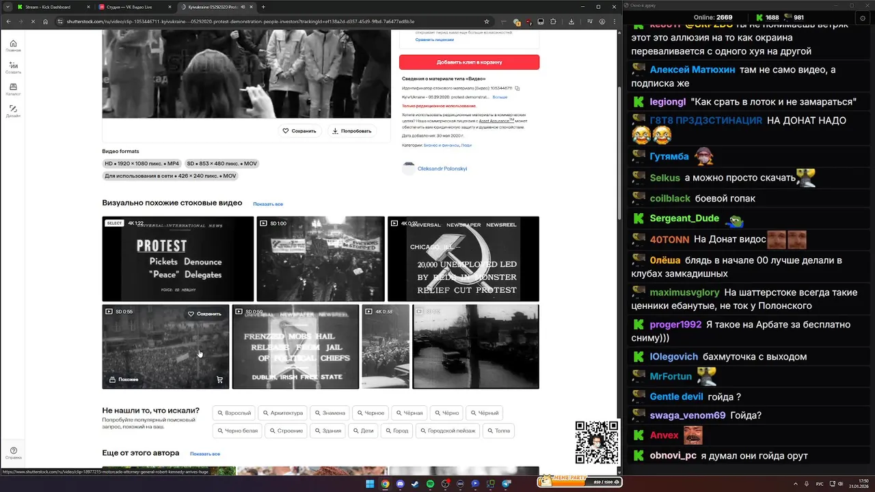Screen dimensions: 875x492
Task: Open the Создать AI sidebar icon
Action: [x=13, y=68]
